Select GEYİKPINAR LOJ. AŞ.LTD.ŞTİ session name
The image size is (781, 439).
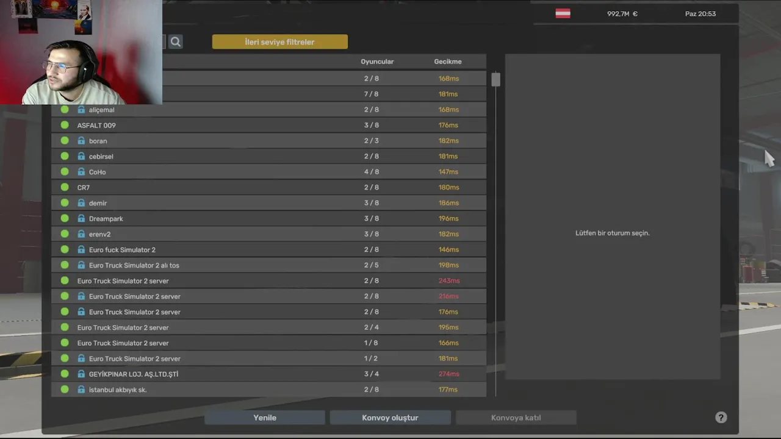tap(134, 374)
